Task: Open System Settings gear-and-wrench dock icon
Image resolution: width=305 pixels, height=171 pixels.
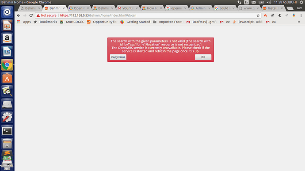Action: point(7,118)
